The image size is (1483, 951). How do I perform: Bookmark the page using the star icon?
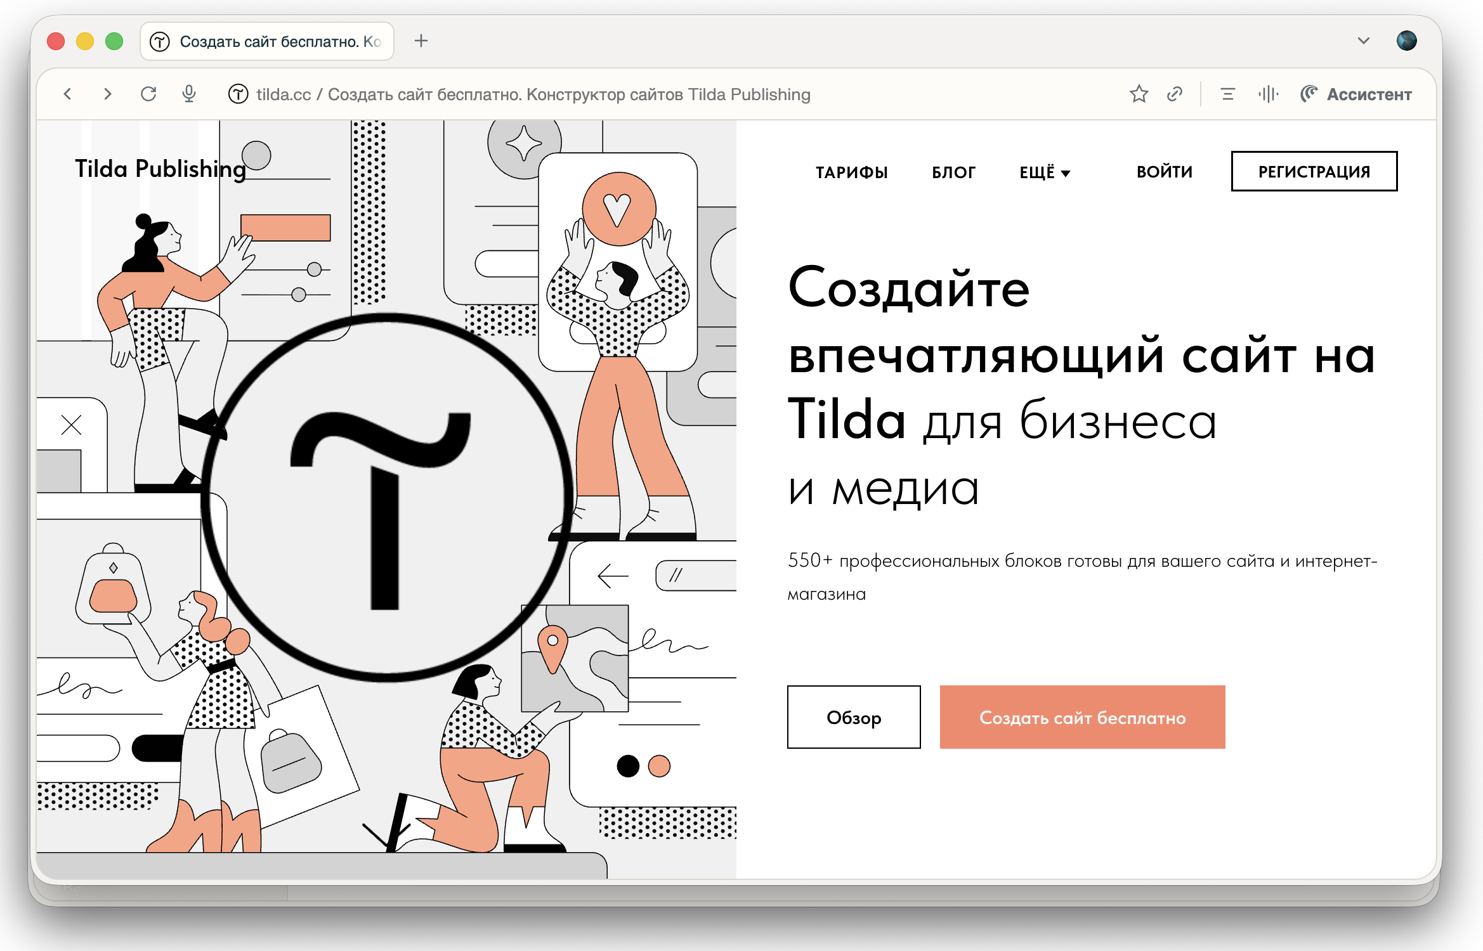click(x=1139, y=94)
